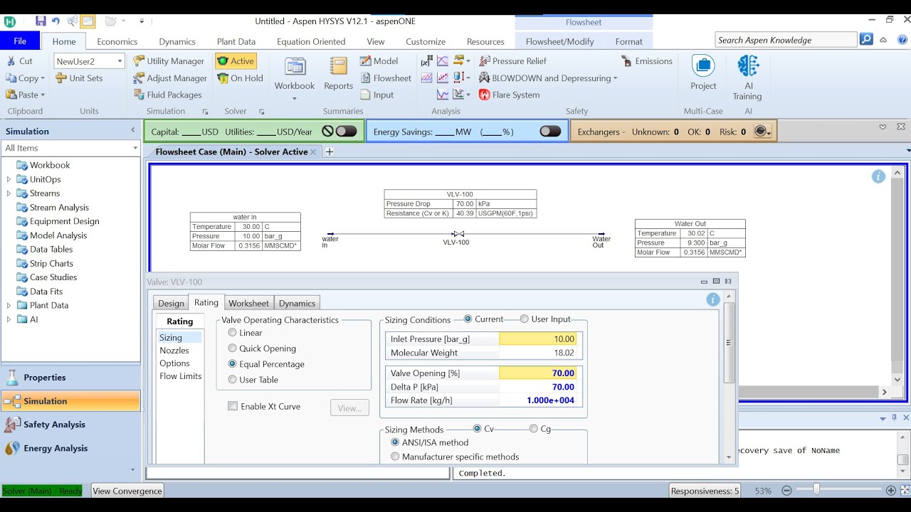Set the solver to Active
Screen dimensions: 911x512
point(236,61)
